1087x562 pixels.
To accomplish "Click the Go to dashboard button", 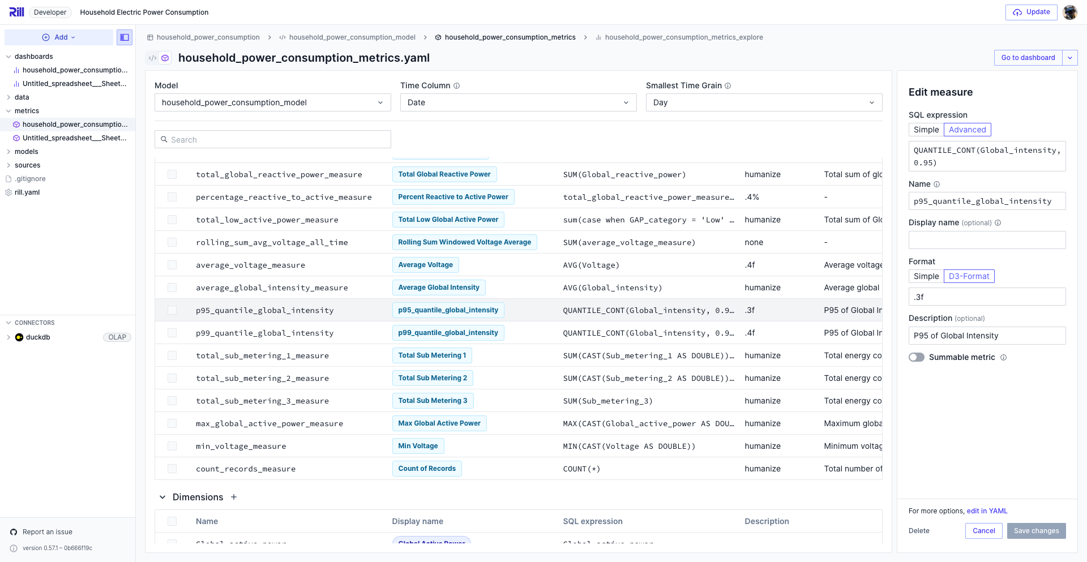I will 1028,58.
